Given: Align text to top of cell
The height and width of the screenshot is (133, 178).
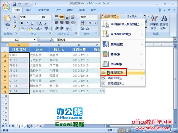Looking at the screenshot, I should (x=57, y=17).
